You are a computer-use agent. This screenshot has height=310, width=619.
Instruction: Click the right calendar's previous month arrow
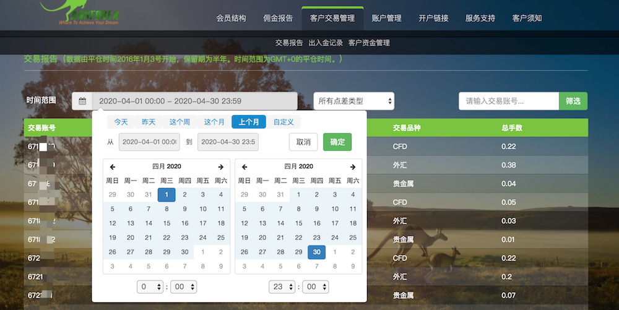point(245,167)
